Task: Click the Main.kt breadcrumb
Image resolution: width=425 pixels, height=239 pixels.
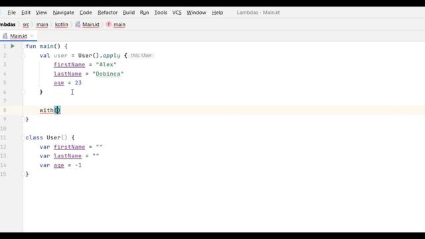Action: point(91,25)
